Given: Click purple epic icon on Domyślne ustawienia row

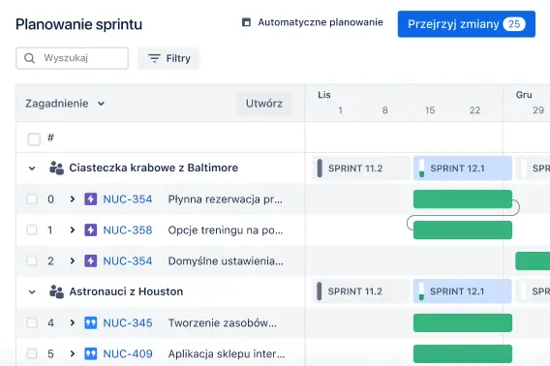Looking at the screenshot, I should tap(90, 261).
